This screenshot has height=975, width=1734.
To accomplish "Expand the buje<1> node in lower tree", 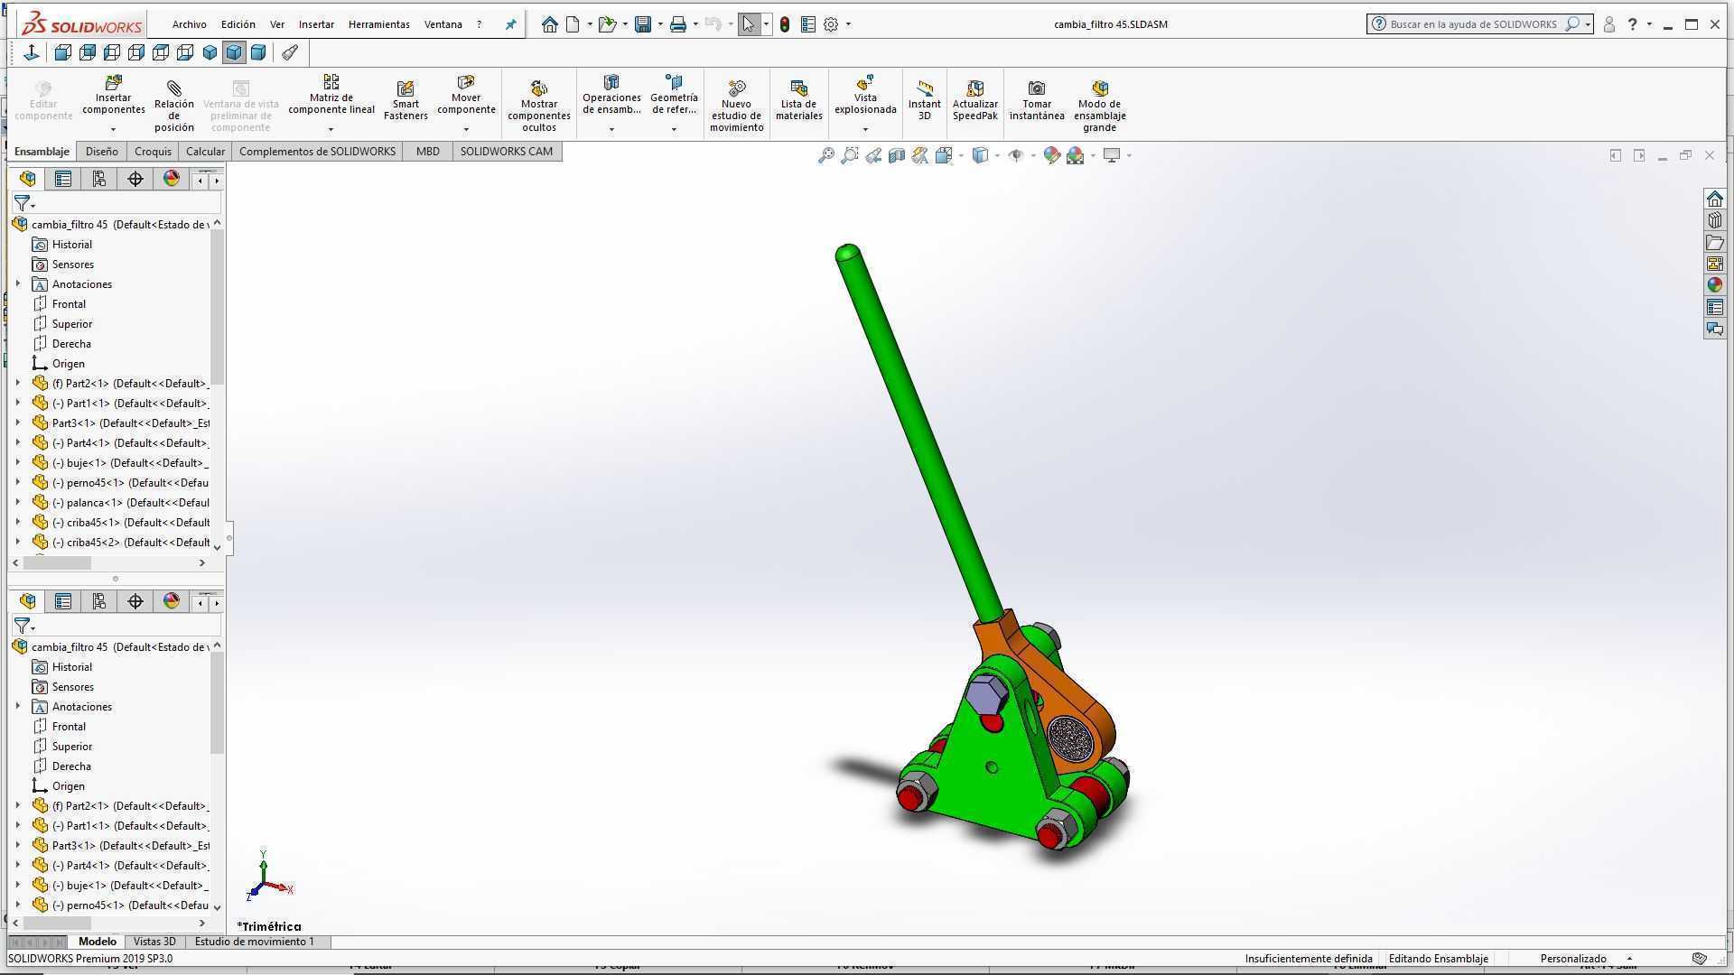I will [x=18, y=885].
